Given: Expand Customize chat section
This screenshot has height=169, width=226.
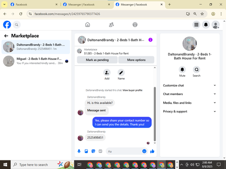Looking at the screenshot, I should coord(189,85).
